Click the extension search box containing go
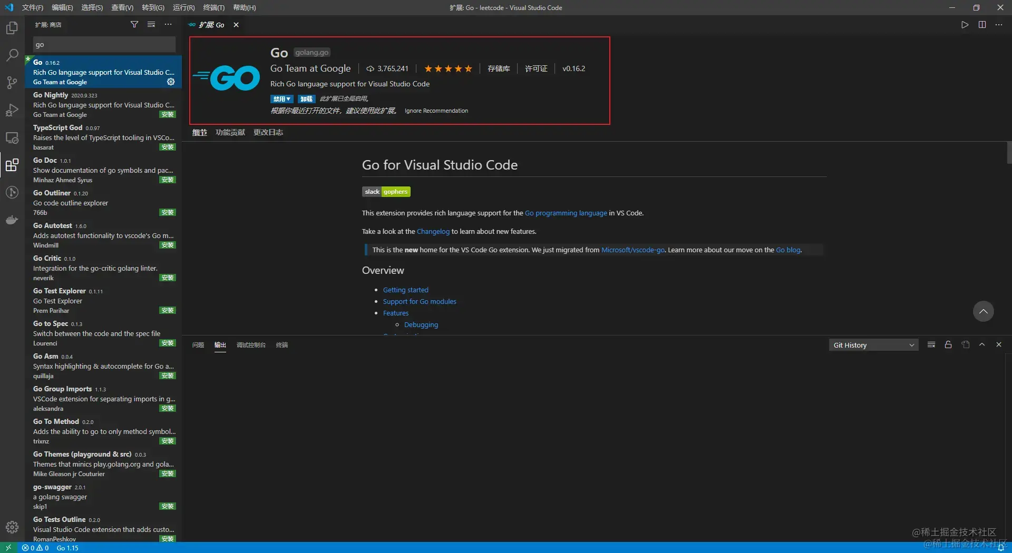Image resolution: width=1012 pixels, height=553 pixels. 104,44
